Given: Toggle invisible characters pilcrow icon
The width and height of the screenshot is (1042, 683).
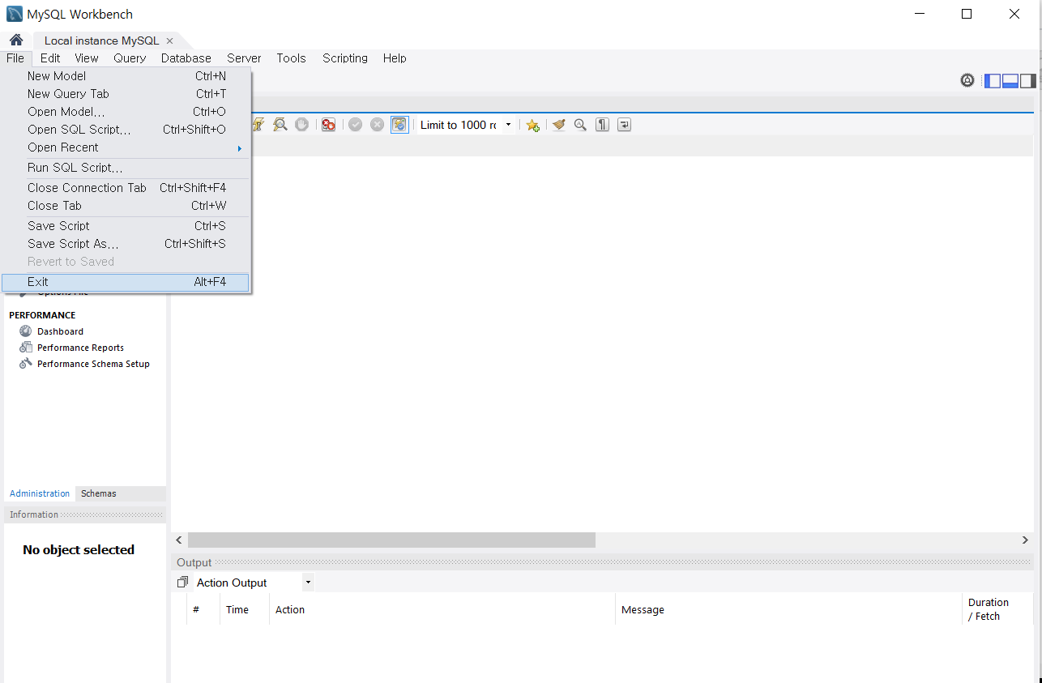Looking at the screenshot, I should coord(602,125).
